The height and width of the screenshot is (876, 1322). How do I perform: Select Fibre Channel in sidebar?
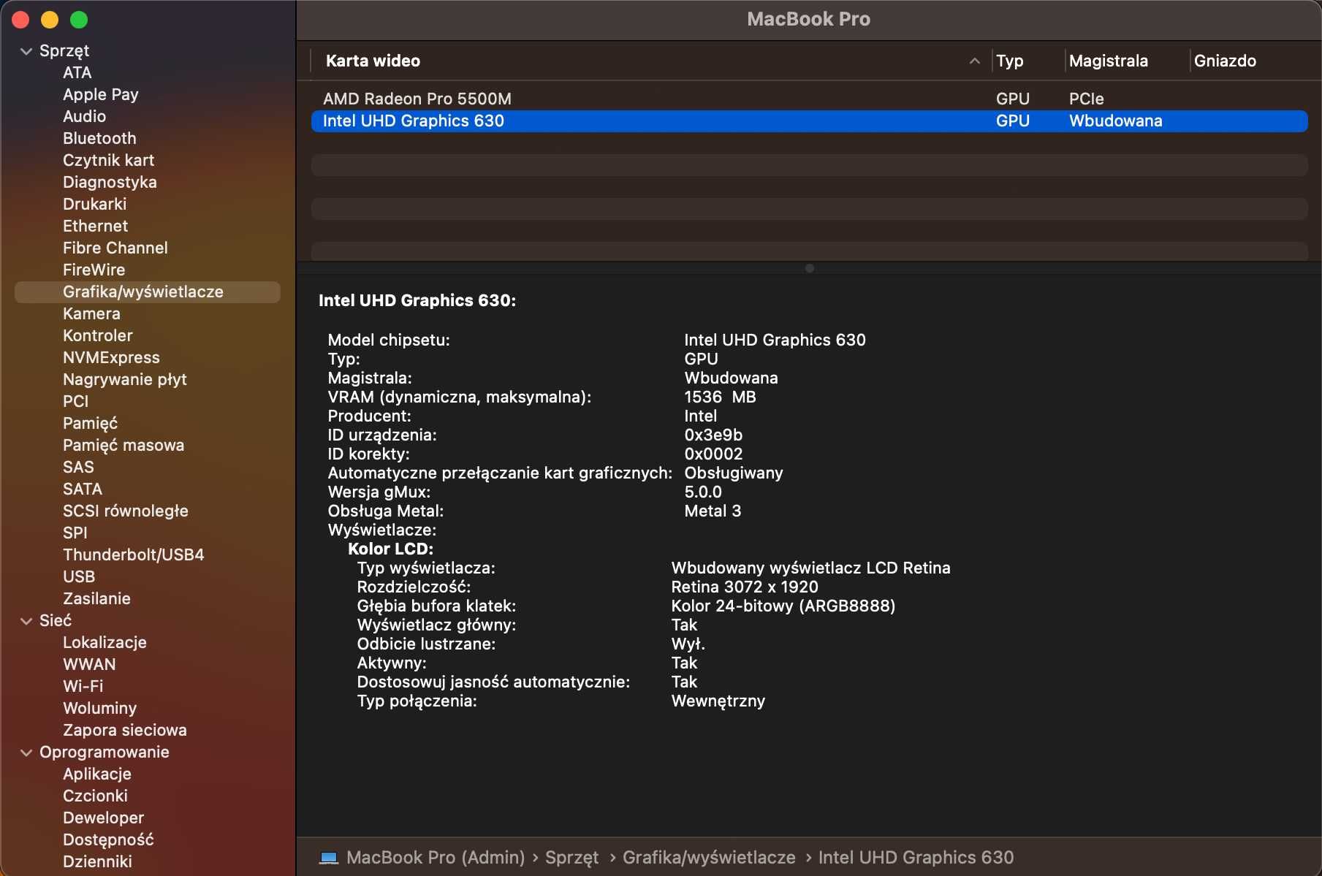pos(115,248)
